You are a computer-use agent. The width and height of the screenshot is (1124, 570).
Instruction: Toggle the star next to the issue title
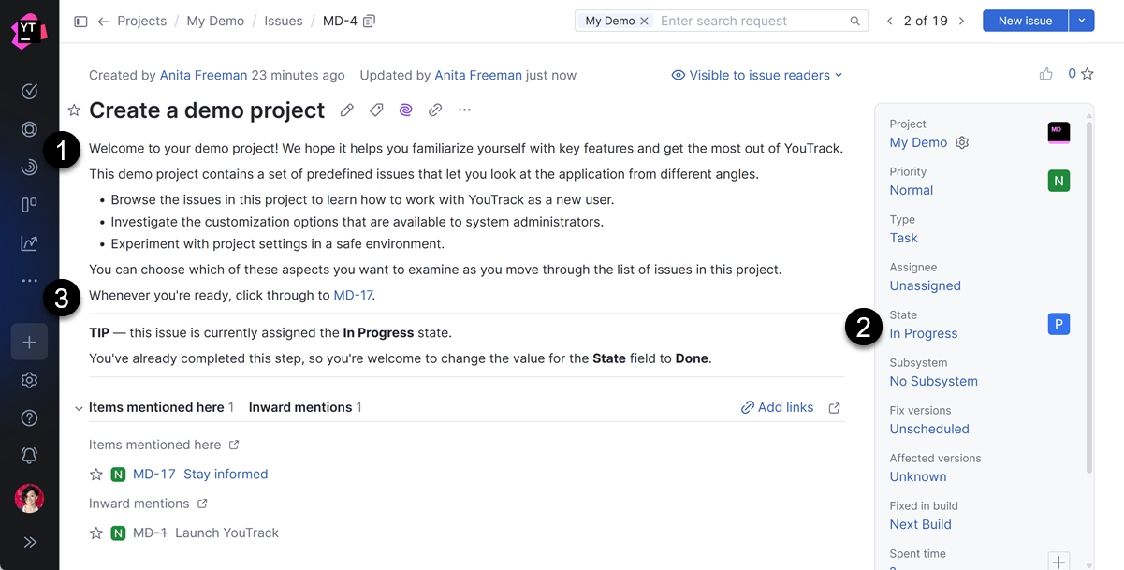click(74, 110)
